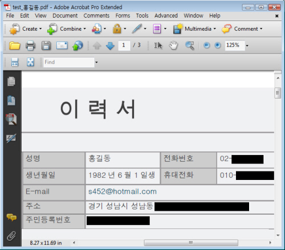The image size is (285, 250).
Task: Click the Comment speech bubble icon
Action: click(227, 29)
